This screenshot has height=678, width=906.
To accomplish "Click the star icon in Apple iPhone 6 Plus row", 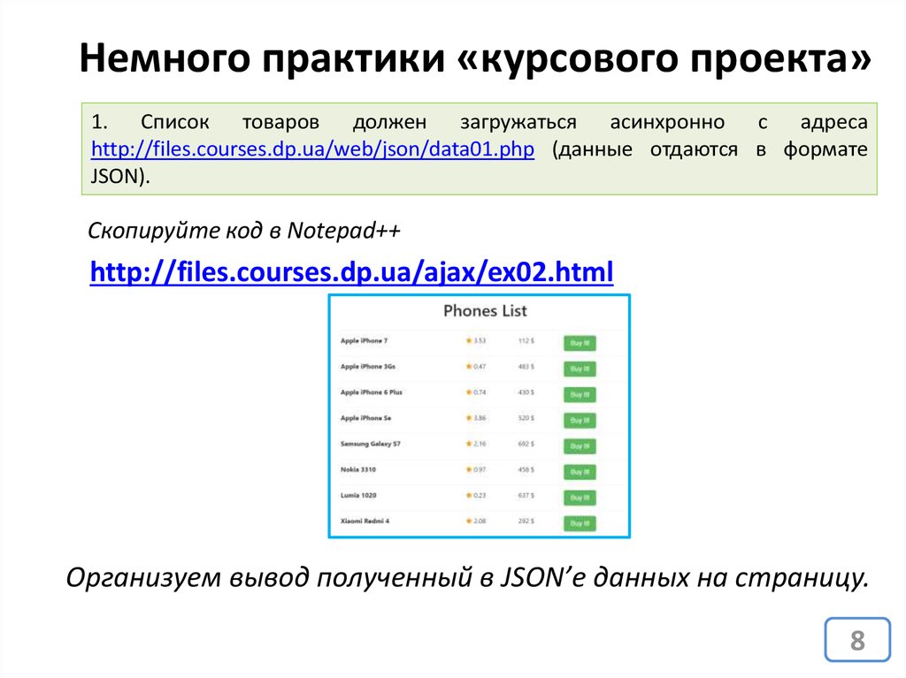I will pos(469,392).
